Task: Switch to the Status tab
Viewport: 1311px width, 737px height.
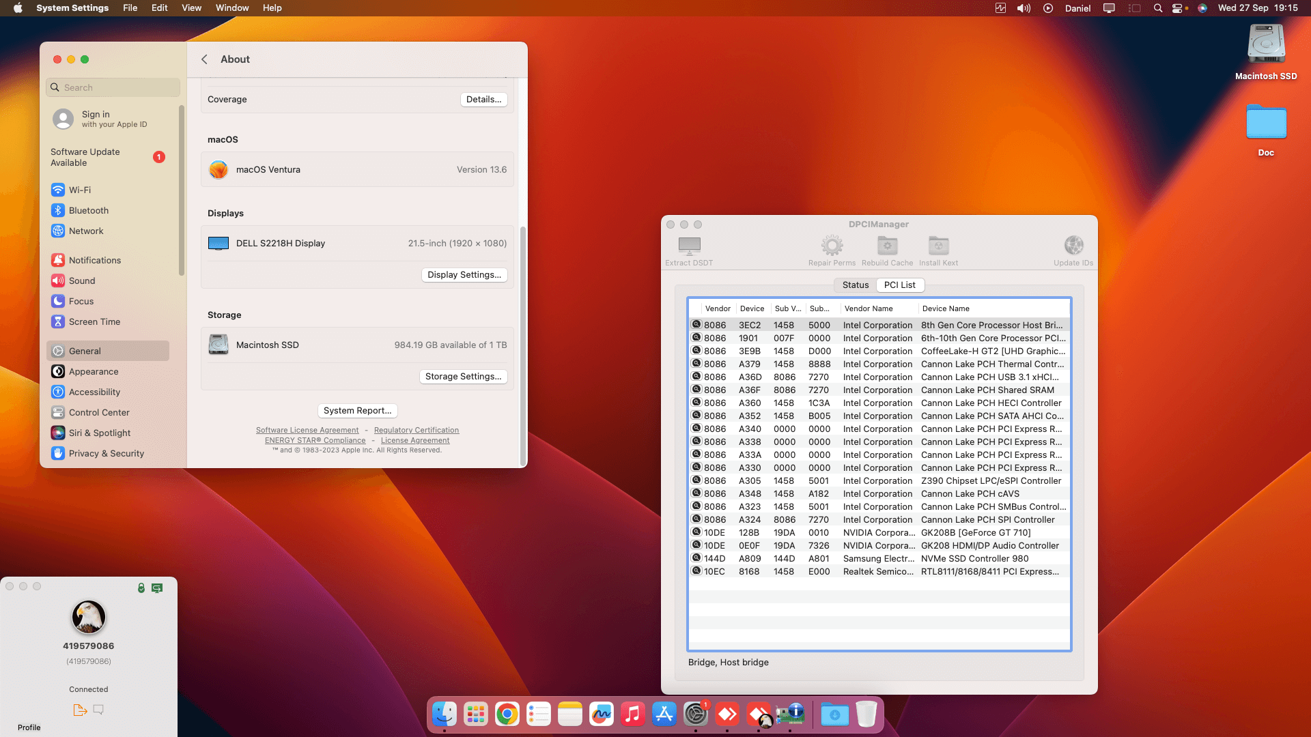Action: pos(855,285)
